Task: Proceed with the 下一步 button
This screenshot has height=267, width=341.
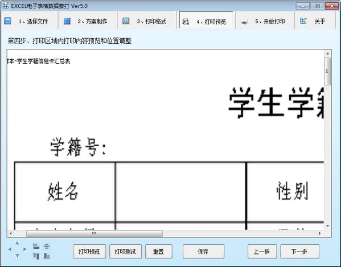Action: pos(299,252)
